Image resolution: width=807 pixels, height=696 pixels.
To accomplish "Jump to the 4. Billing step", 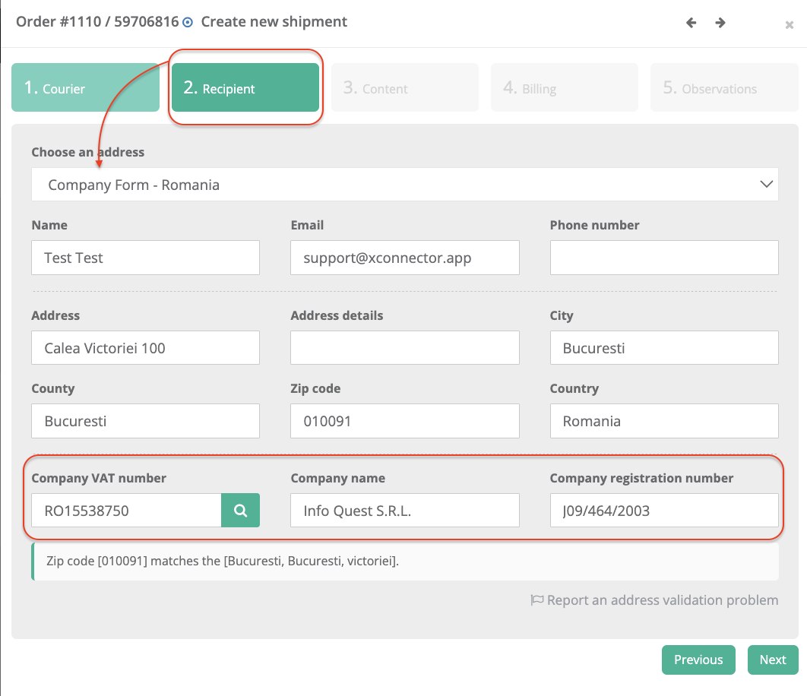I will [x=564, y=88].
